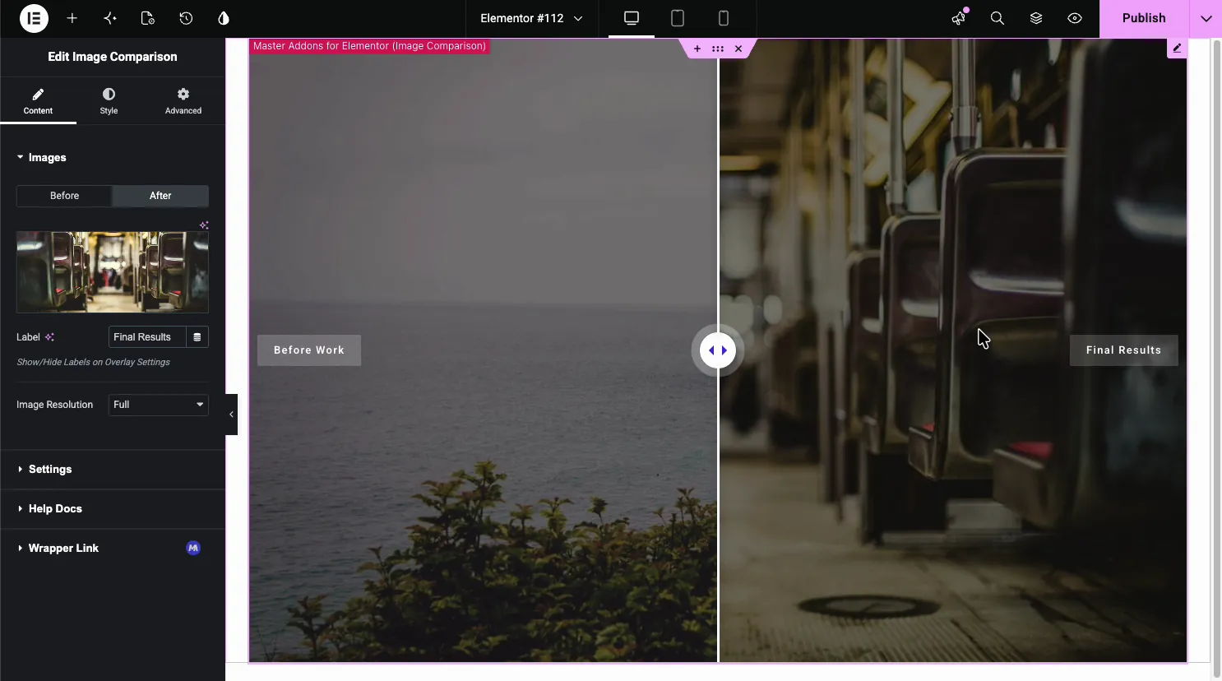1222x681 pixels.
Task: Click the comparison slider handle
Action: tap(718, 350)
